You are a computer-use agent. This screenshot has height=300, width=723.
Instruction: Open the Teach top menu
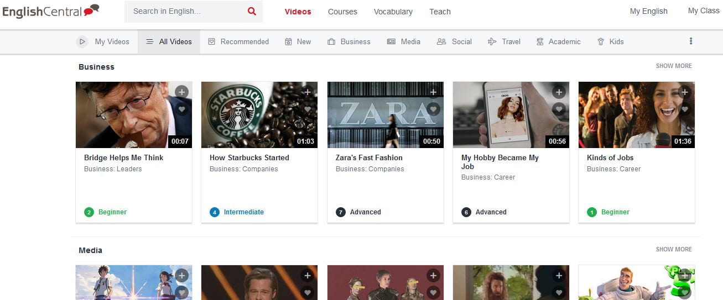[440, 12]
